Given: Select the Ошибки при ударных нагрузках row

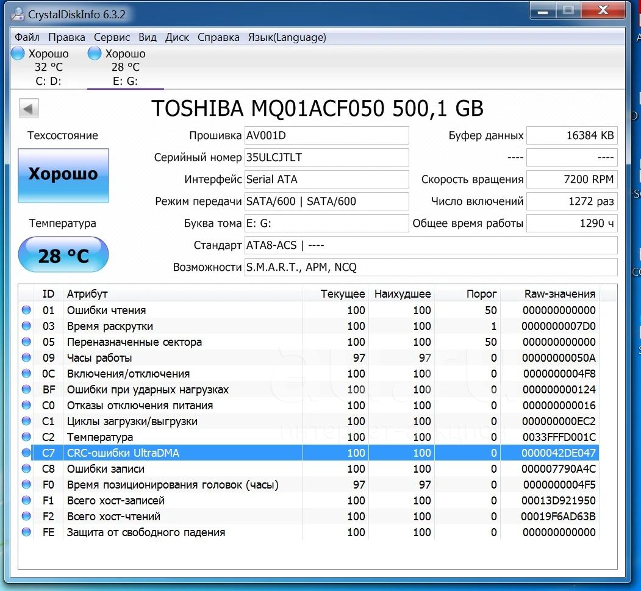Looking at the screenshot, I should point(309,389).
